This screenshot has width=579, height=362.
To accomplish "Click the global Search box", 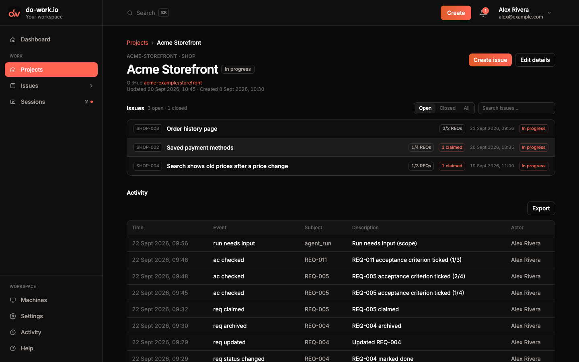I will (x=148, y=13).
